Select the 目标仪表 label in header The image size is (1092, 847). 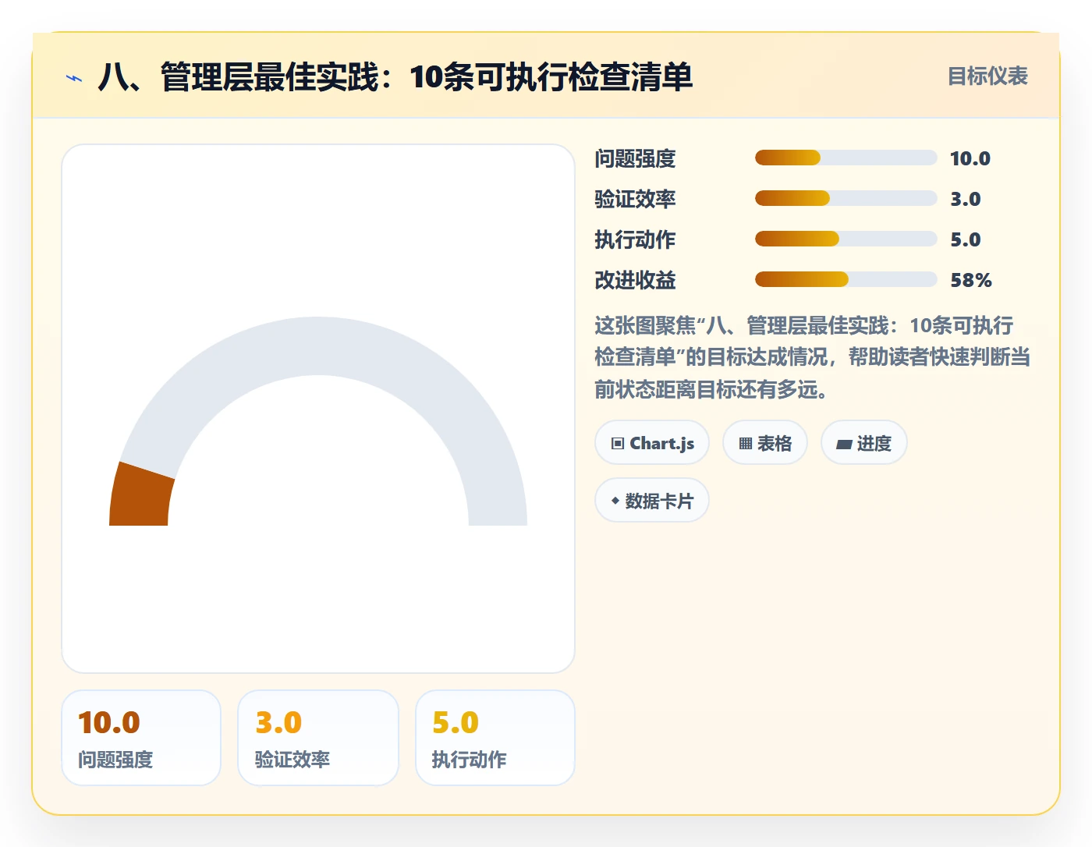[x=987, y=76]
